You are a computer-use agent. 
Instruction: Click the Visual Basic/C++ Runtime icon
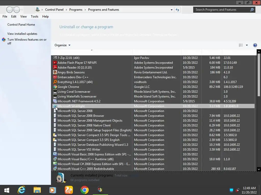coord(55,159)
